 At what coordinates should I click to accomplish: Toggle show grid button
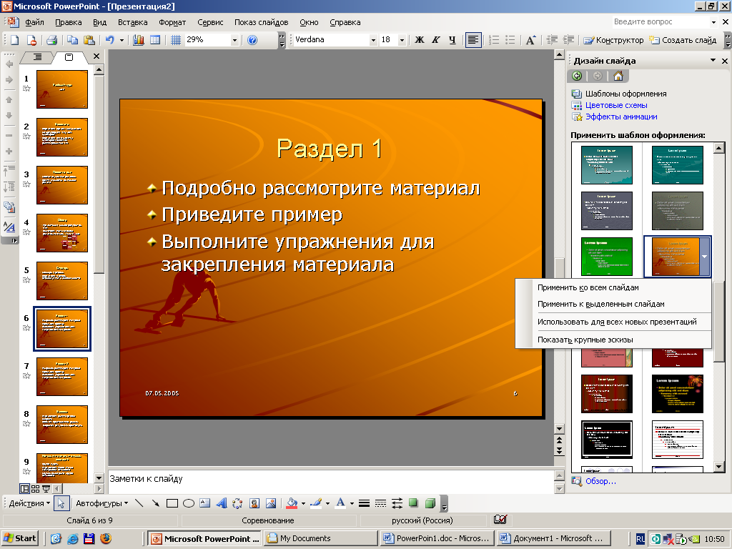(x=176, y=40)
